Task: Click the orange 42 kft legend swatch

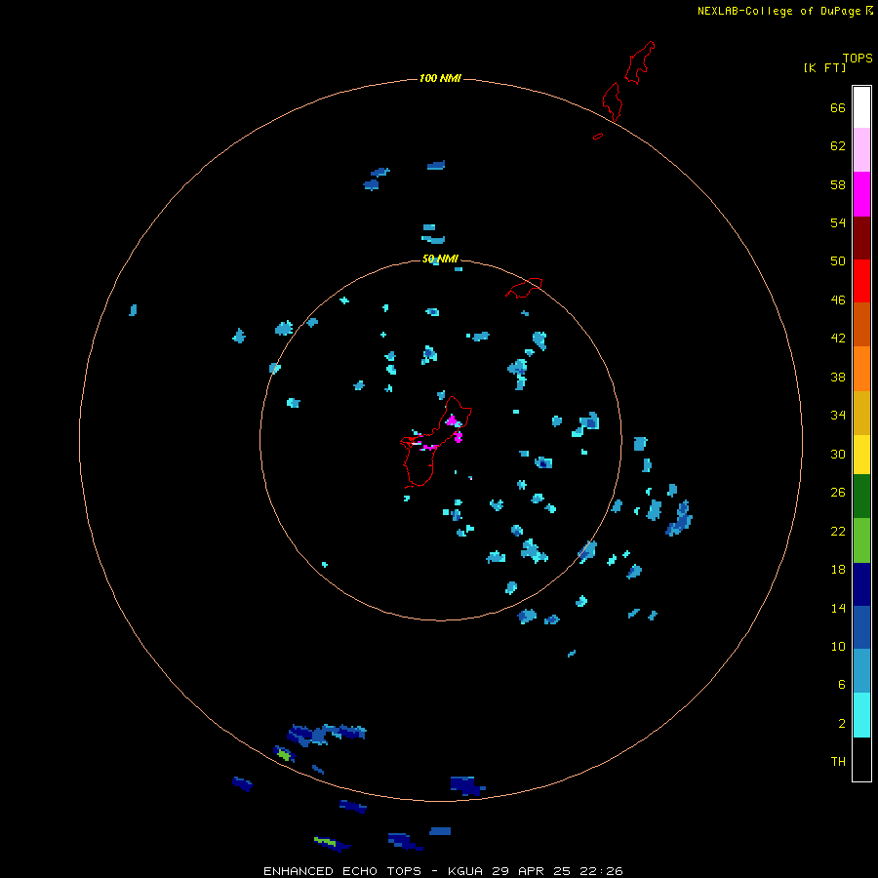Action: pos(861,369)
